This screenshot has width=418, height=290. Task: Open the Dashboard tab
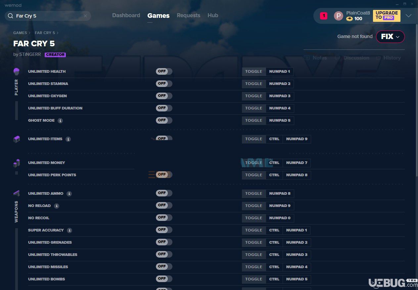(126, 16)
